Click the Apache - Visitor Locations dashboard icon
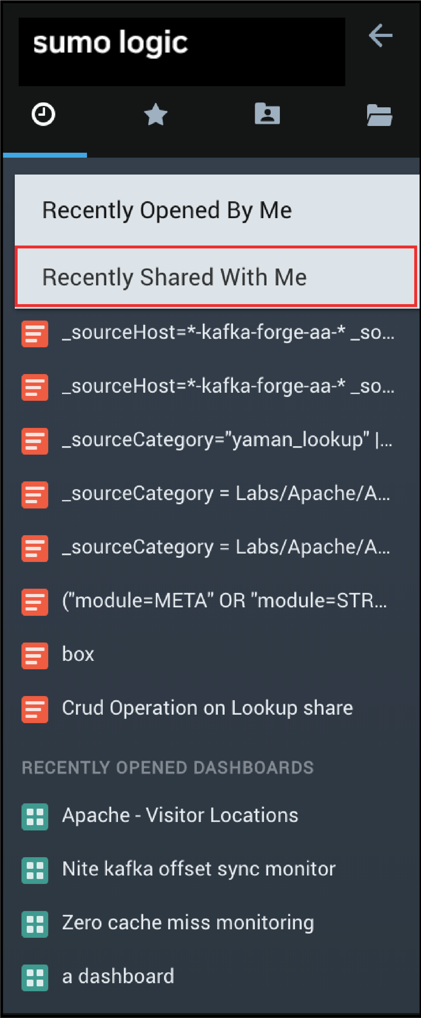 pyautogui.click(x=35, y=816)
